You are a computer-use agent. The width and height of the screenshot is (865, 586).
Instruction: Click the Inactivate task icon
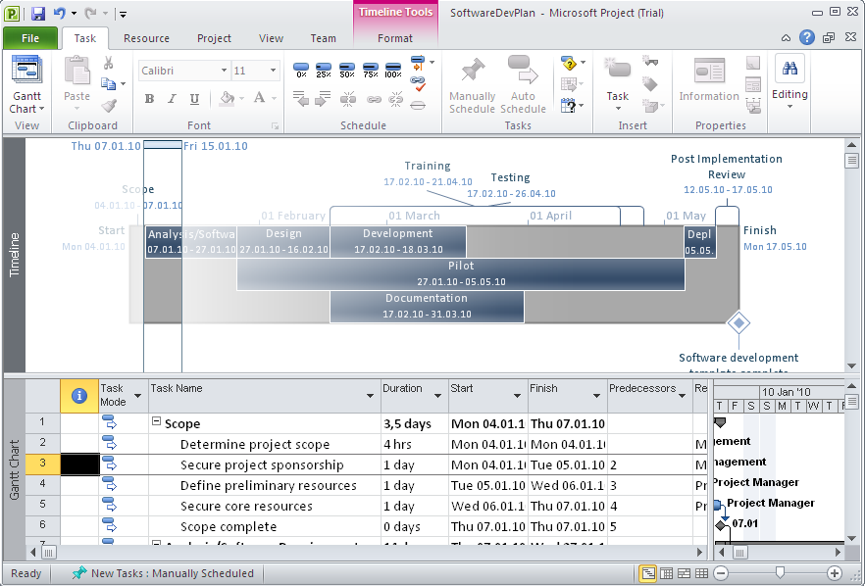pyautogui.click(x=418, y=105)
